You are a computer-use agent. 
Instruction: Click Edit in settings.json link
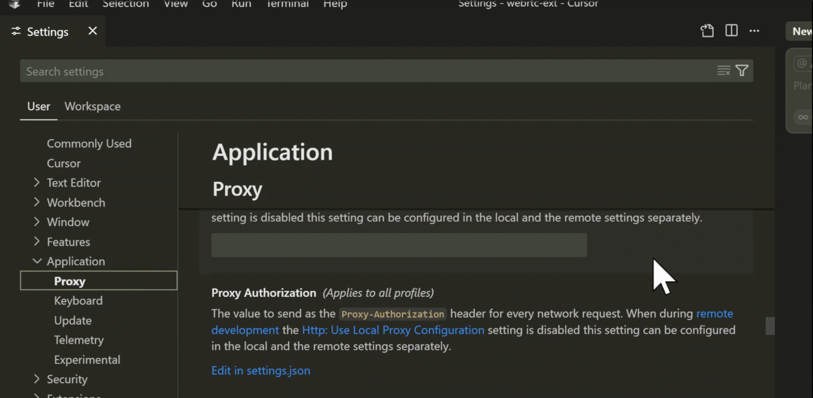[261, 371]
